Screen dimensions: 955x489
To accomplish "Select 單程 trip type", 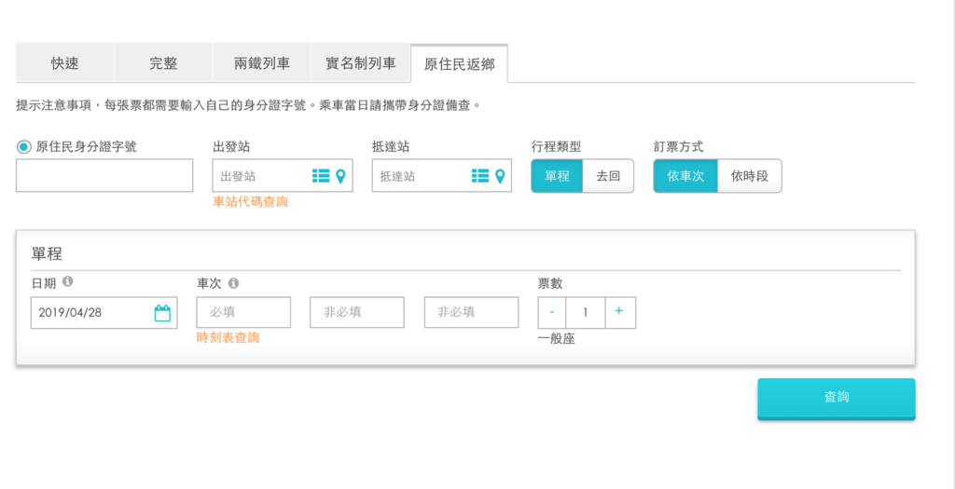I will 557,176.
